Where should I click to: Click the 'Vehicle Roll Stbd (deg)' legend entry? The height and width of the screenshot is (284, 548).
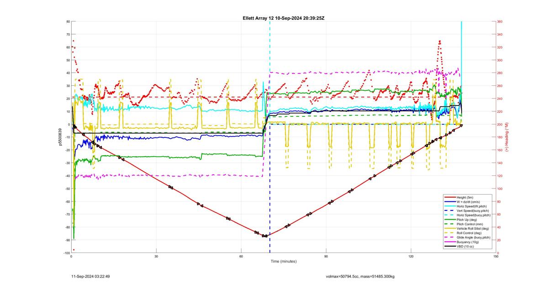(473, 228)
